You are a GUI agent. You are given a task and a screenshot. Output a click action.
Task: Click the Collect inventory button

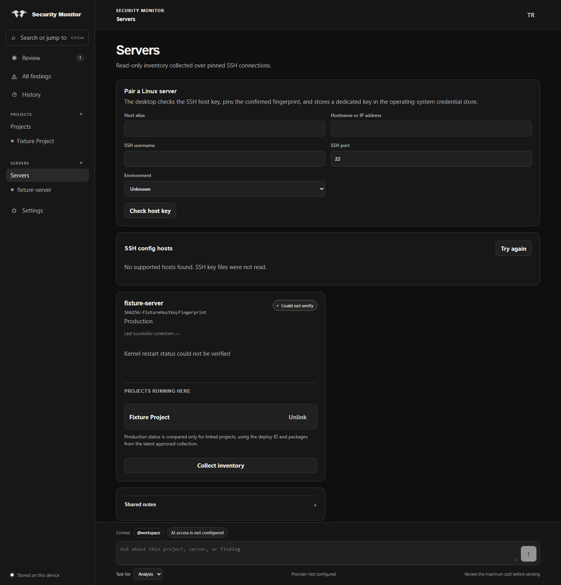coord(221,466)
